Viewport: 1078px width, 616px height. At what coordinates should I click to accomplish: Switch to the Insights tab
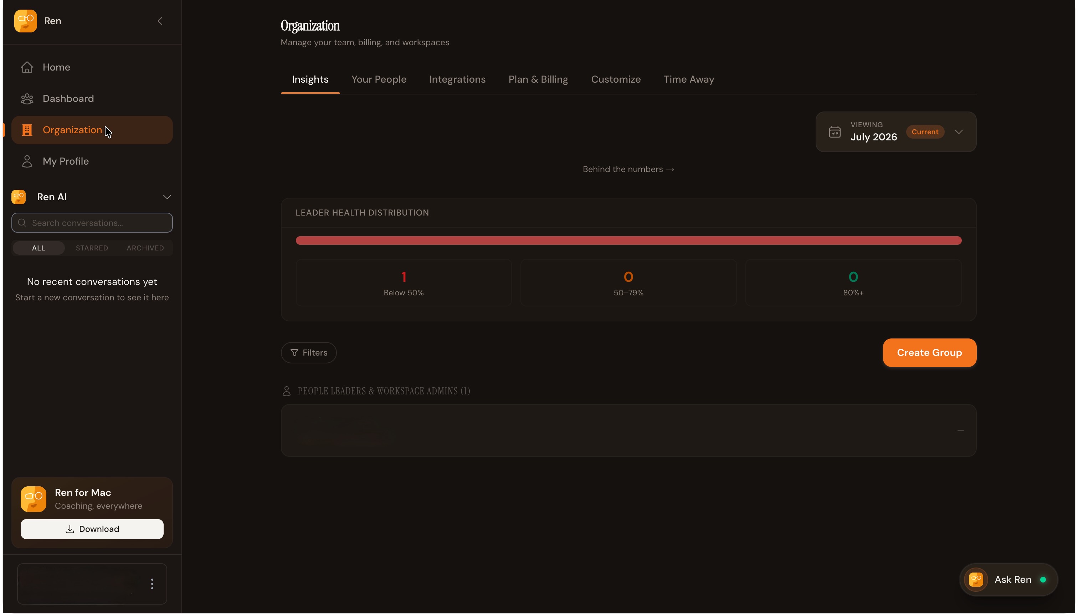pos(310,79)
